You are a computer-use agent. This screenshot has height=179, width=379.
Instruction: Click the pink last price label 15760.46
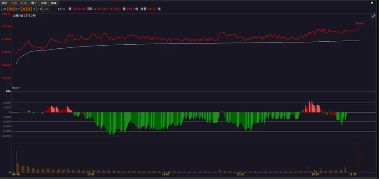359,23
